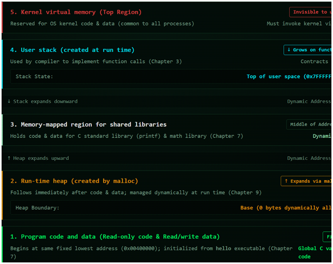Select heading '3. Memory-mapped region for shared libraries'

point(88,125)
